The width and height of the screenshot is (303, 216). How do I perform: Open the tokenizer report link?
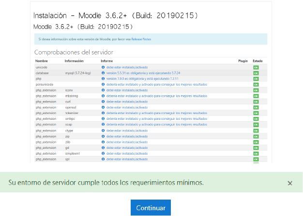tap(157, 113)
